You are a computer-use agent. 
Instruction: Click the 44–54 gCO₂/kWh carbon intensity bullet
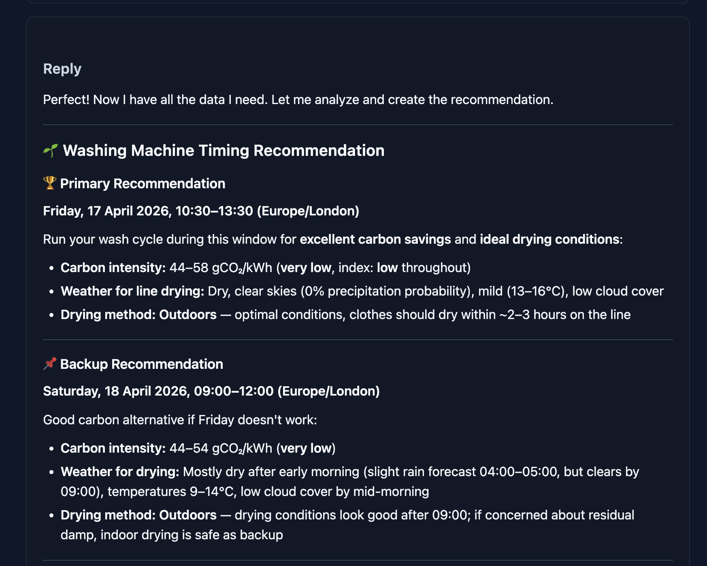(x=198, y=449)
